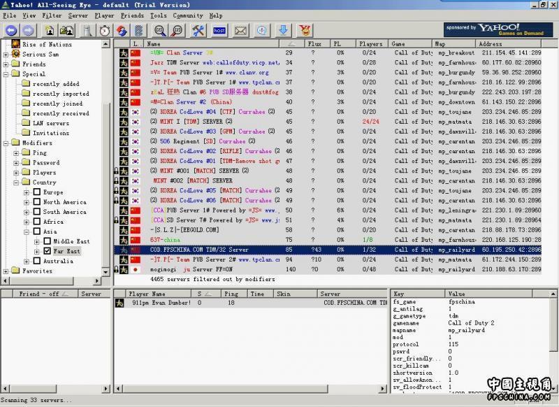Sort servers by Map column header
559x407 pixels.
click(453, 44)
